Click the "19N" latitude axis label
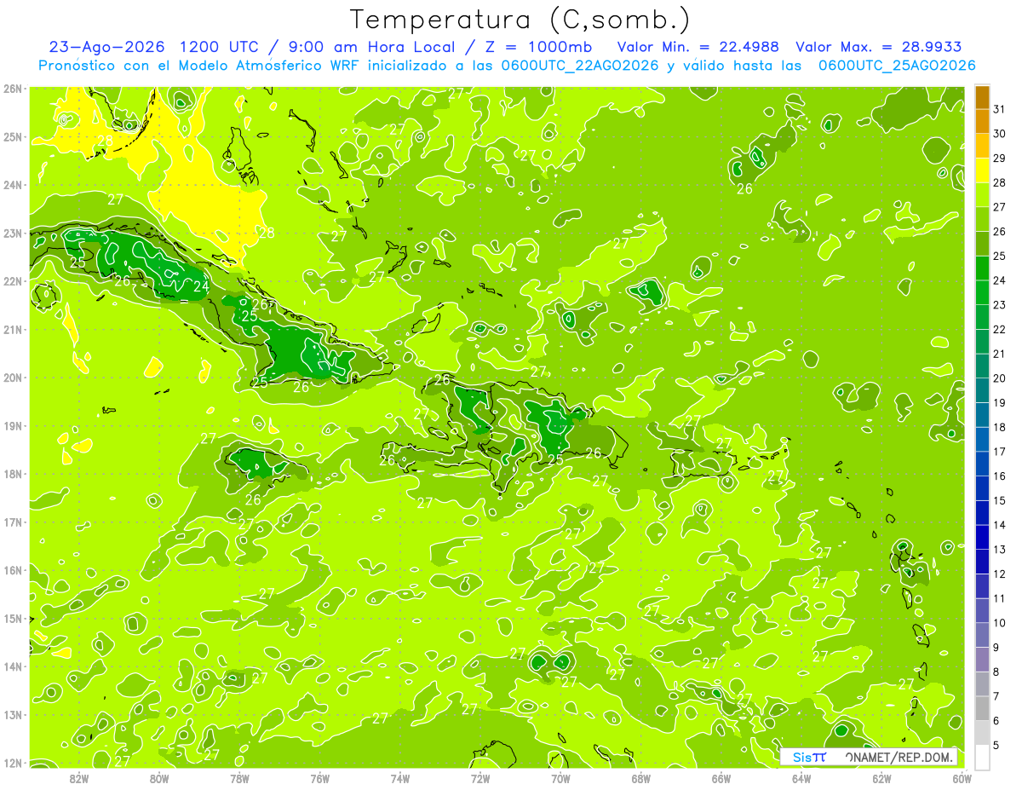1022x790 pixels. tap(13, 426)
